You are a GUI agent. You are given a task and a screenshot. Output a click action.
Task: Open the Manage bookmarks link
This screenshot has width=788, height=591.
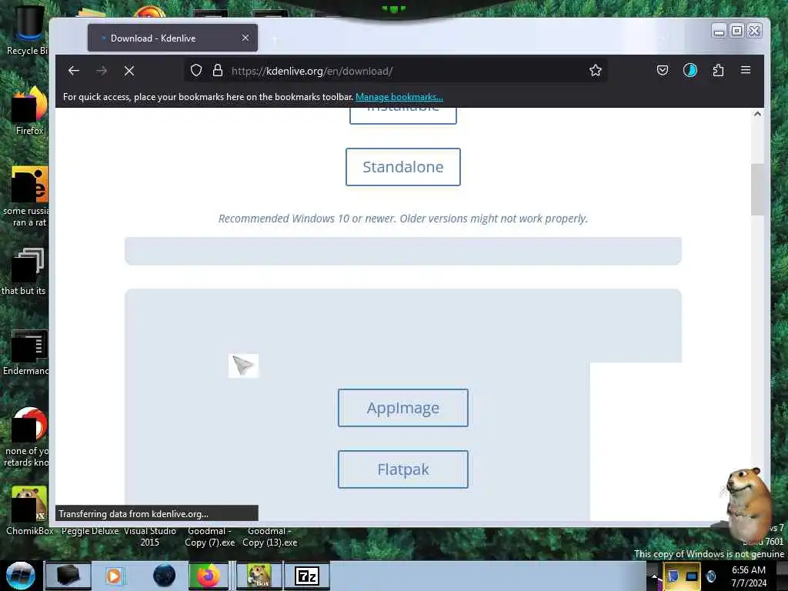coord(399,97)
